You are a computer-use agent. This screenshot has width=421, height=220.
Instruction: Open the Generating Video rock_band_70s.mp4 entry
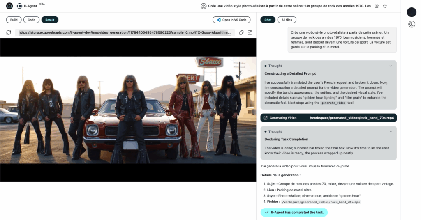click(x=328, y=118)
